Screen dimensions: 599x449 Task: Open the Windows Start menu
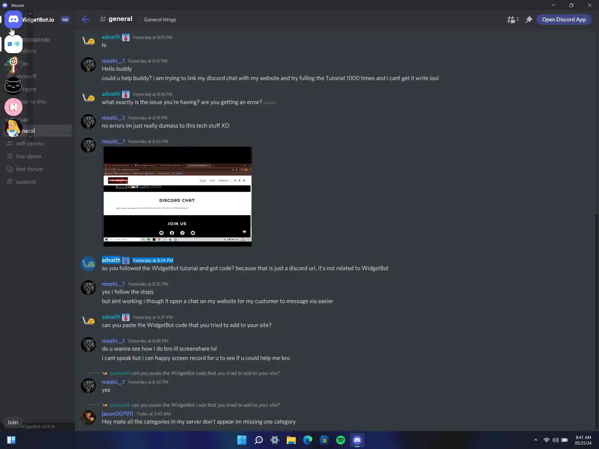(x=242, y=440)
